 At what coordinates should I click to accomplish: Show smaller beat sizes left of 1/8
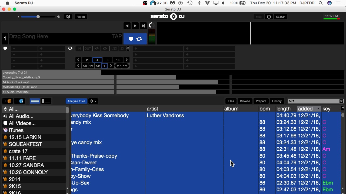pyautogui.click(x=78, y=66)
